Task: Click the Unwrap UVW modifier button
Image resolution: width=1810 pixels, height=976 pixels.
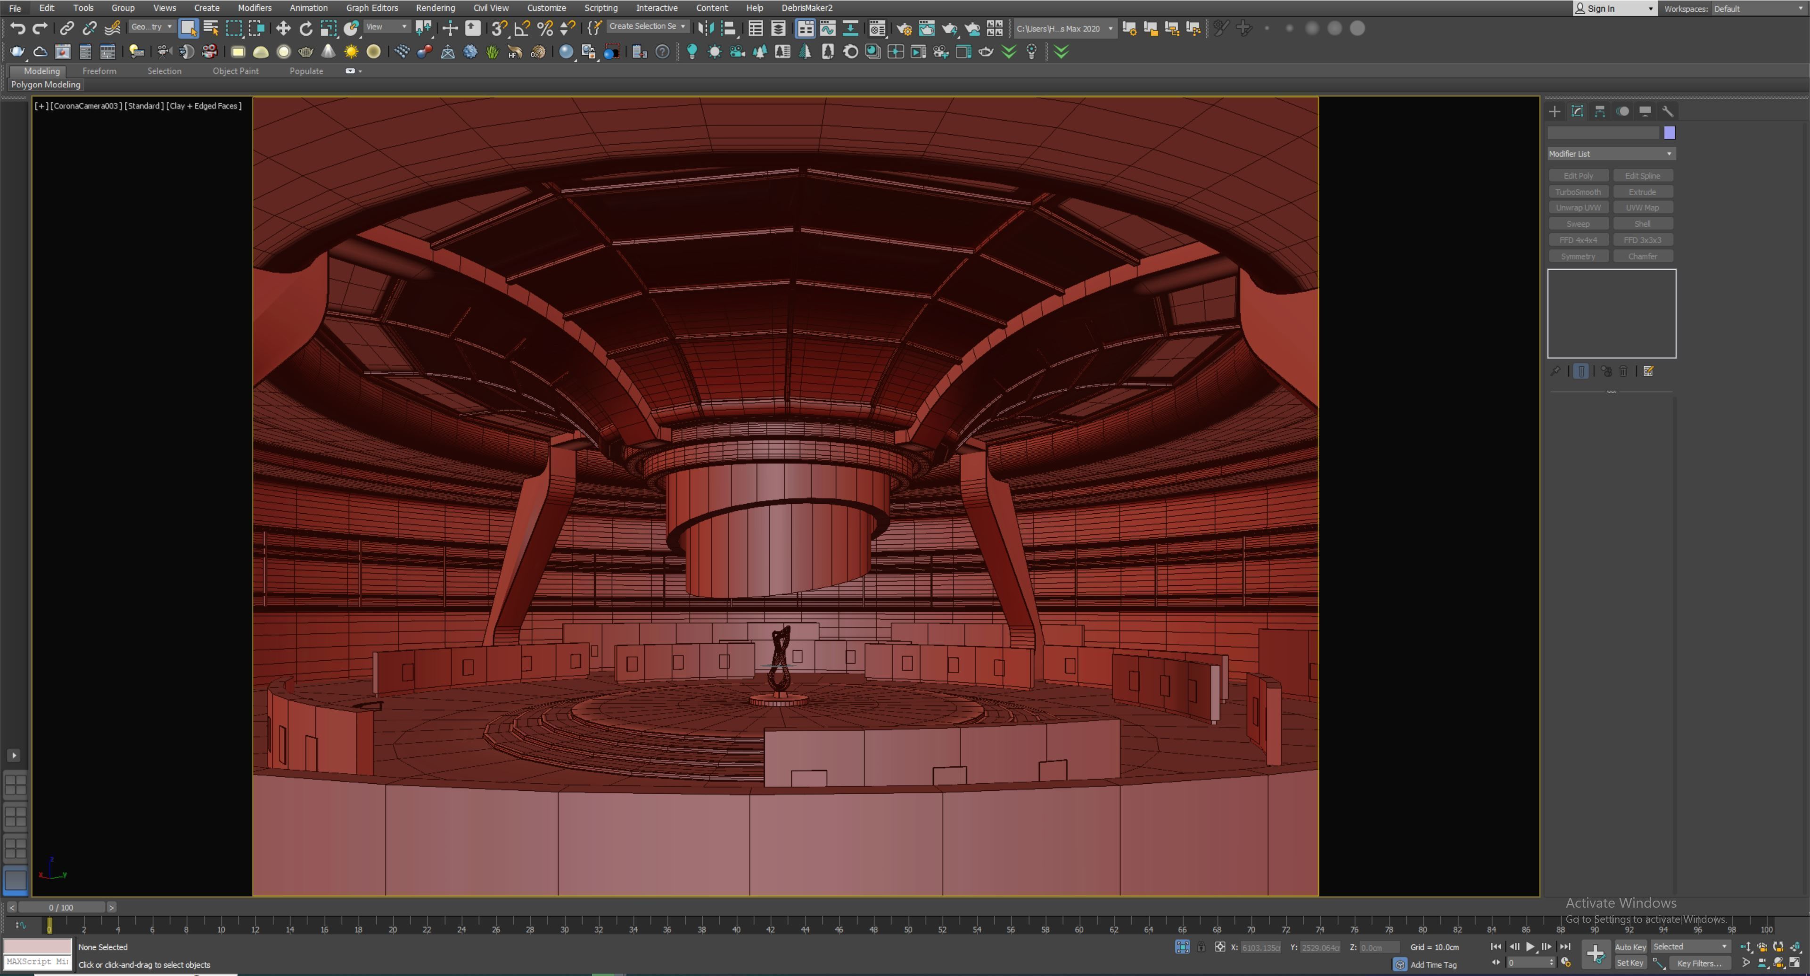Action: tap(1578, 208)
